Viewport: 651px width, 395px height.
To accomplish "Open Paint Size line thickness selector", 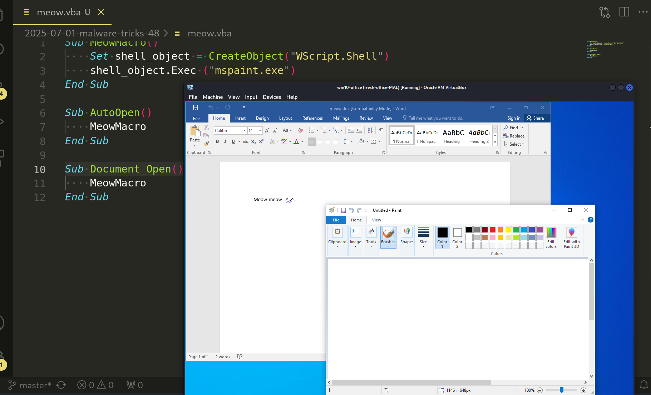I will [x=423, y=237].
